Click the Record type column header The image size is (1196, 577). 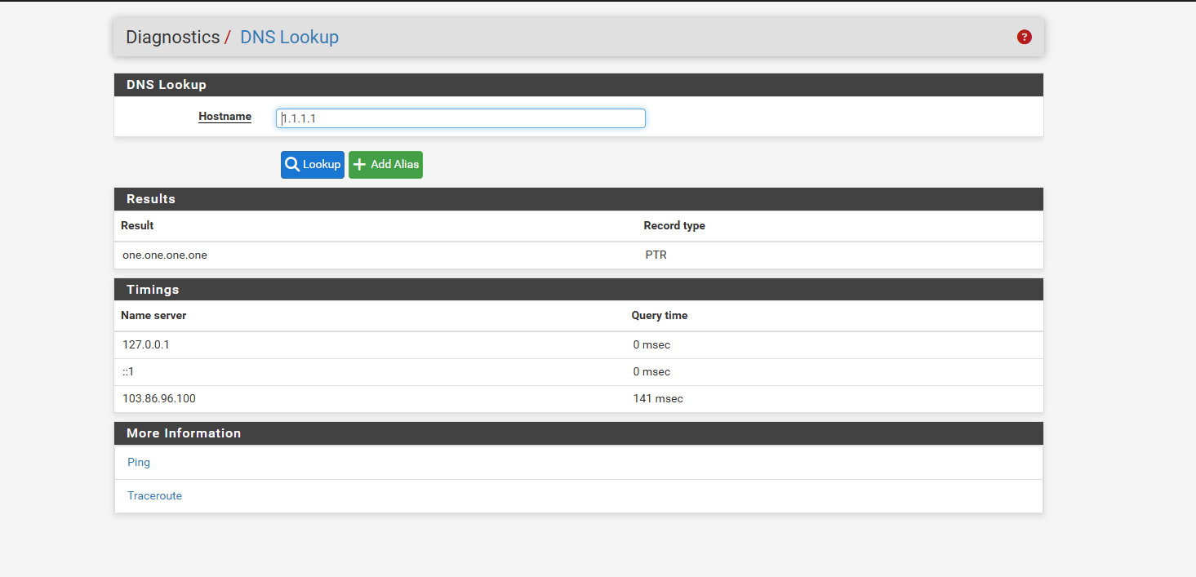coord(674,225)
